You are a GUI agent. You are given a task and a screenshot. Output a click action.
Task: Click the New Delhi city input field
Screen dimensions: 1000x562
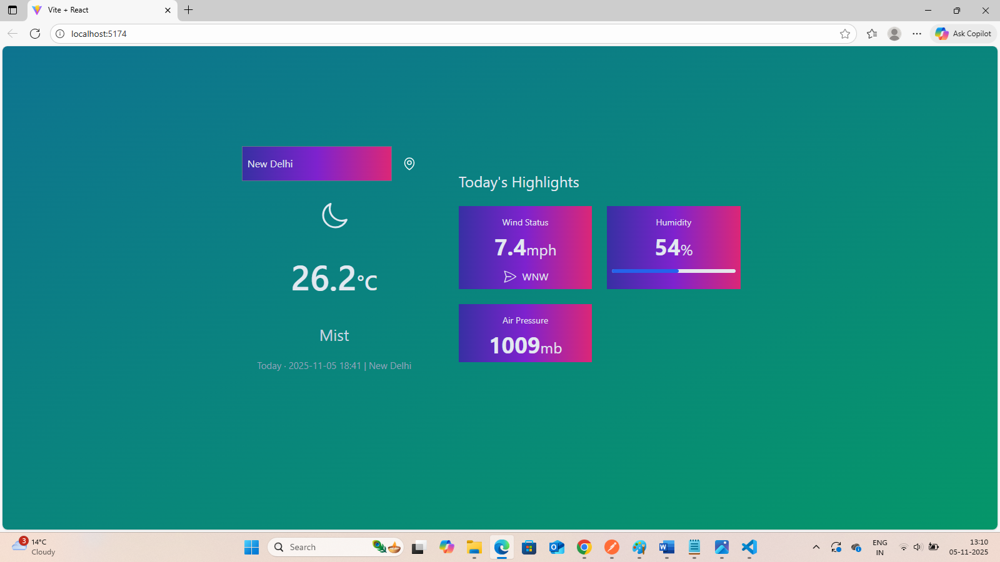click(316, 164)
